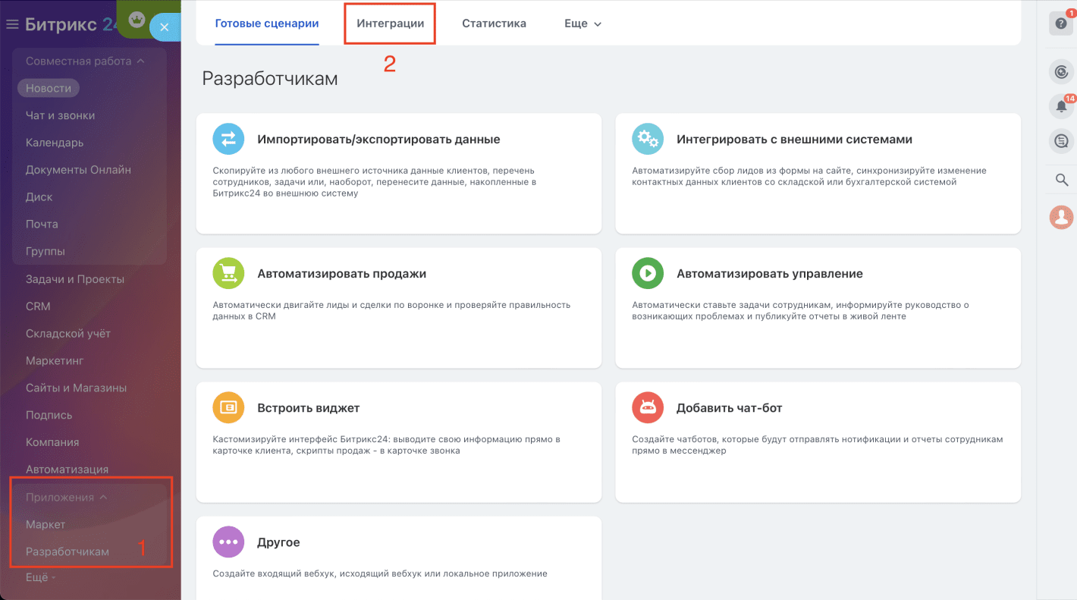Open notifications bell with 14 badge
The image size is (1077, 600).
pyautogui.click(x=1061, y=106)
